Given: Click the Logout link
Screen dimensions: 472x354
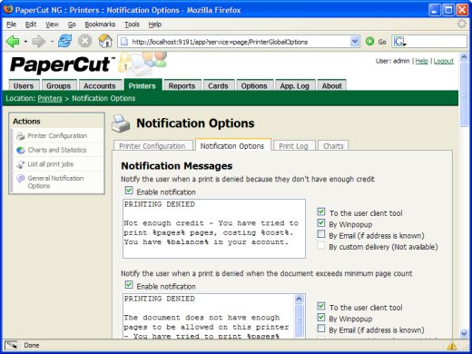Looking at the screenshot, I should click(x=444, y=61).
